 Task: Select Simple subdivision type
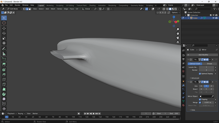[209, 64]
